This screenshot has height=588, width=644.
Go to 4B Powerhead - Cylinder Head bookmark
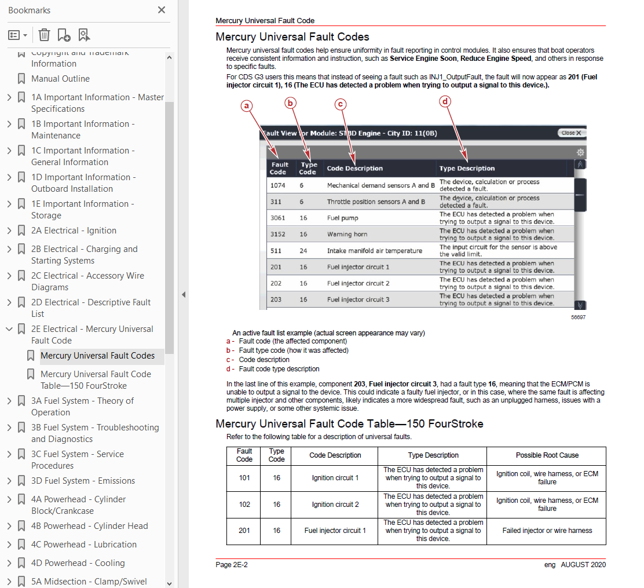90,526
